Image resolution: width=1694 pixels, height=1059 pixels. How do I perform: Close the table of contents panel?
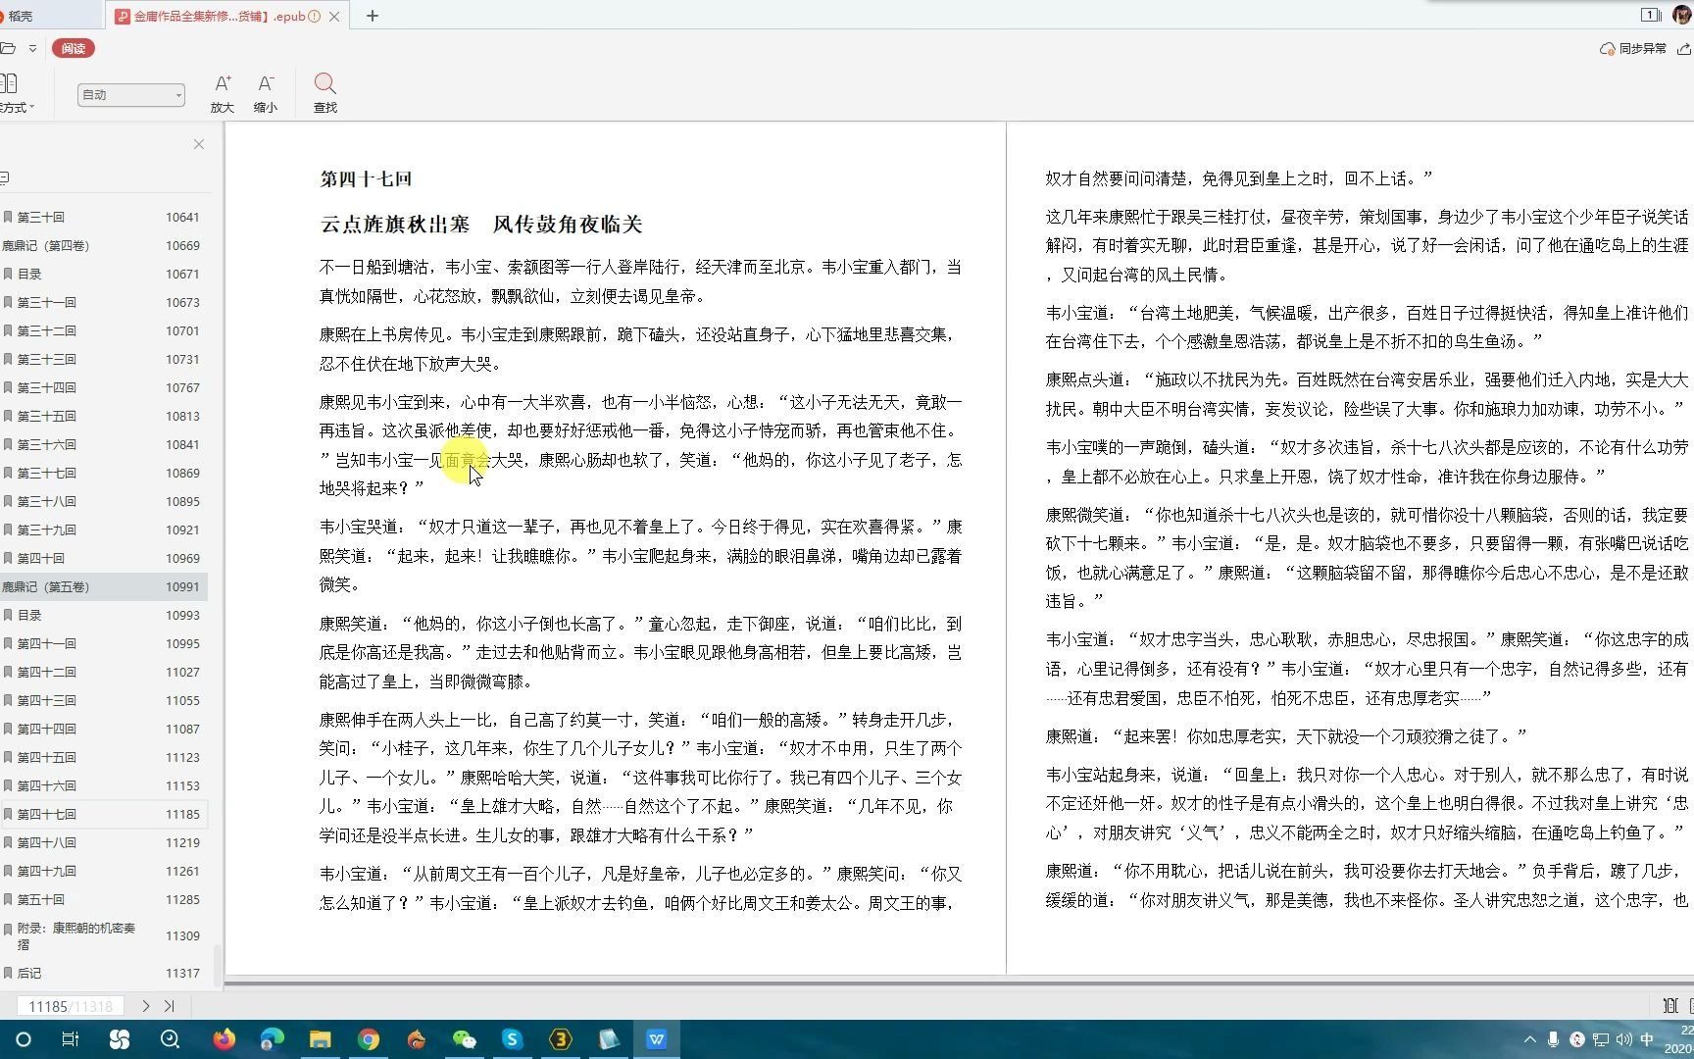click(199, 144)
